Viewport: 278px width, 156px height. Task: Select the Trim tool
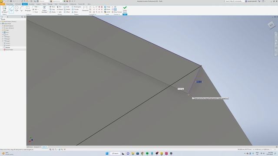(59, 7)
